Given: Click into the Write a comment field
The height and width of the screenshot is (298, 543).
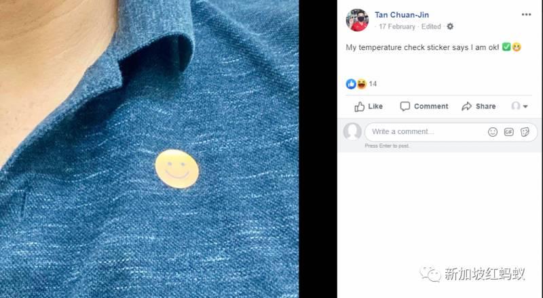Looking at the screenshot, I should pos(451,131).
